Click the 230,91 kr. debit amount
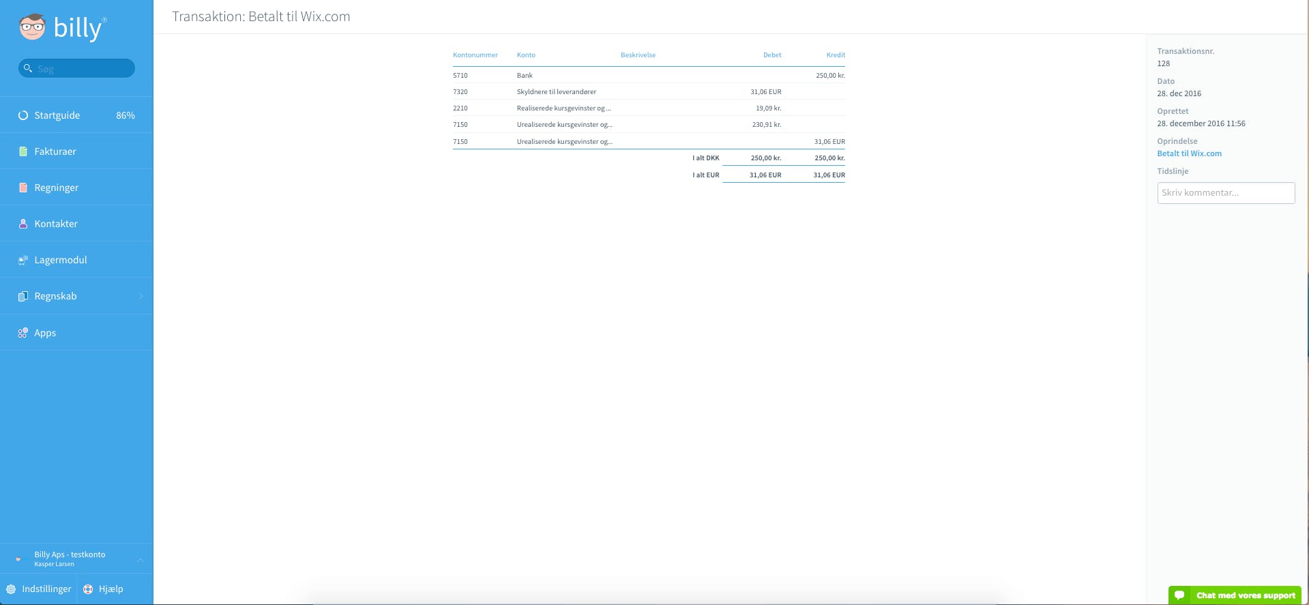The height and width of the screenshot is (605, 1309). [x=767, y=124]
